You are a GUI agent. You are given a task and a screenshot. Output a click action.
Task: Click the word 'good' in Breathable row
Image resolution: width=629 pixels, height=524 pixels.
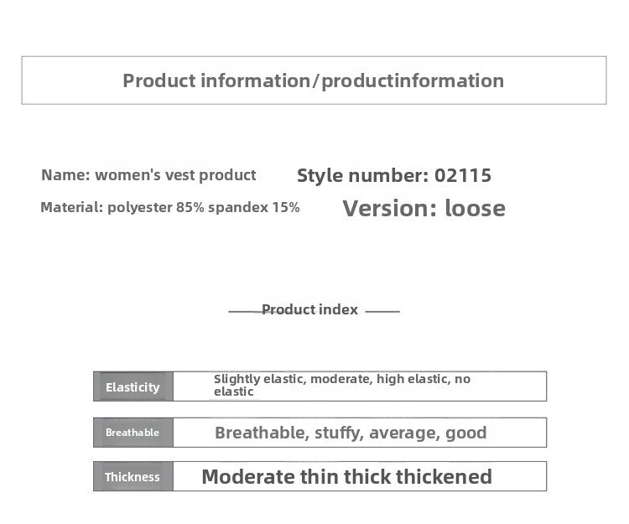click(x=466, y=433)
